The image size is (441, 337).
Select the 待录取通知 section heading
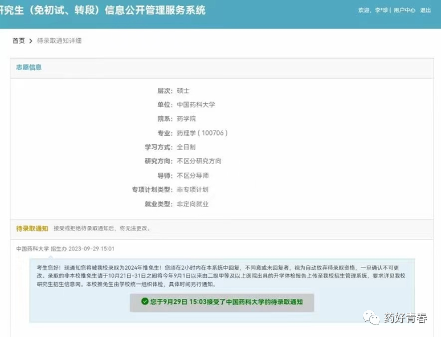(32, 228)
